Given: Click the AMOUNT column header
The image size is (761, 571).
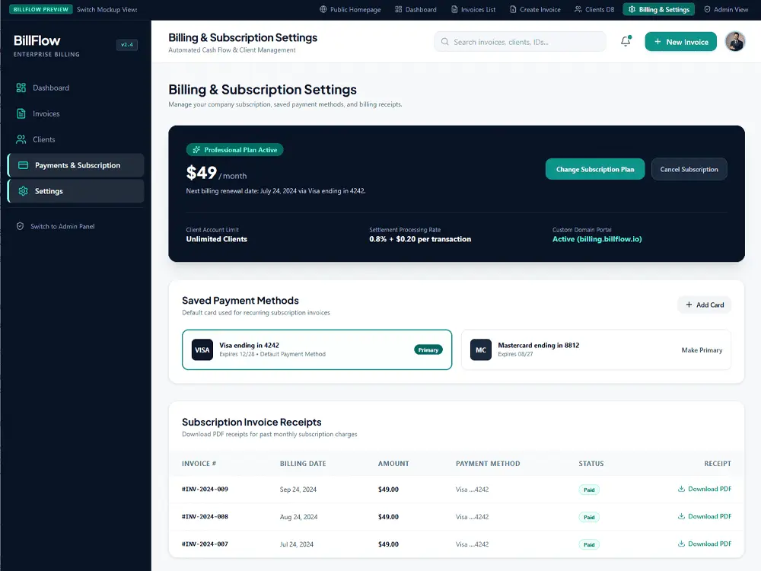Looking at the screenshot, I should pos(393,464).
